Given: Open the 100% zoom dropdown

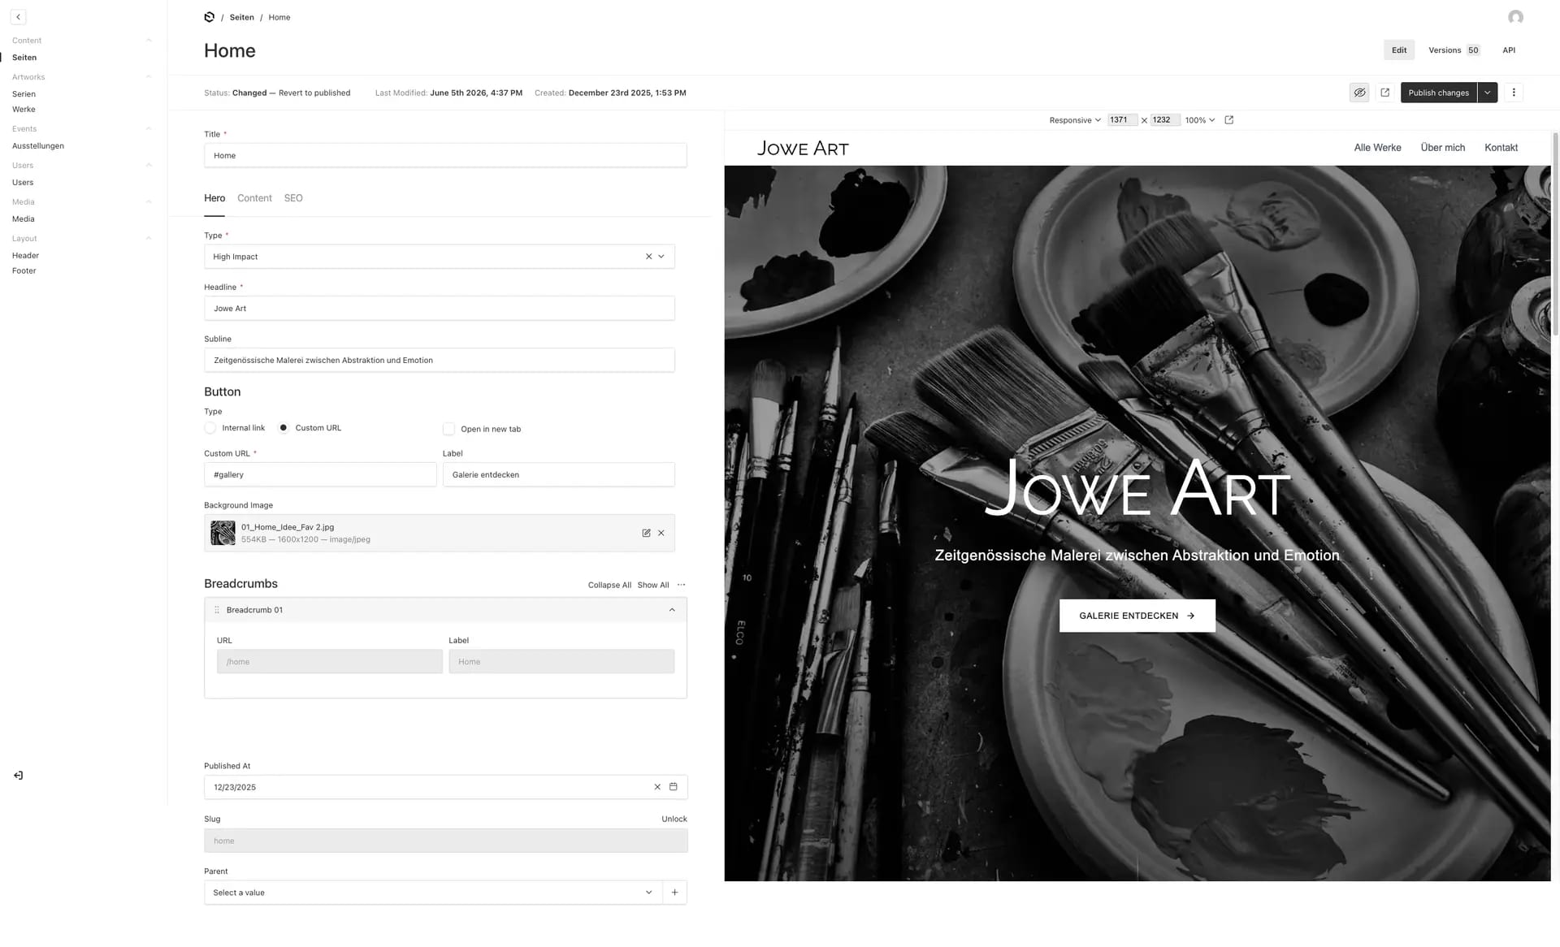Looking at the screenshot, I should 1200,120.
